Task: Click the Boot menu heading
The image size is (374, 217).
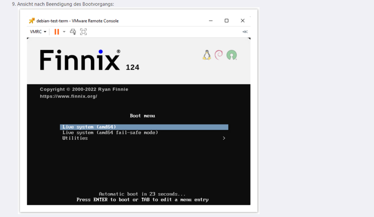Action: point(142,116)
